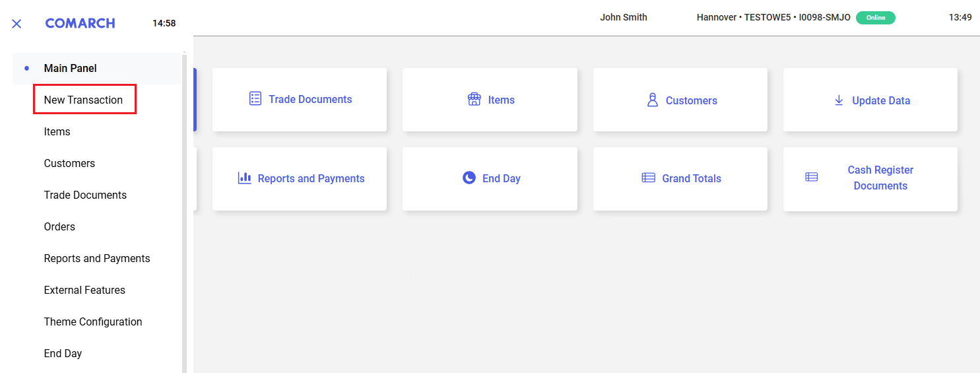Open Customers from the side menu
The width and height of the screenshot is (980, 373).
point(69,163)
